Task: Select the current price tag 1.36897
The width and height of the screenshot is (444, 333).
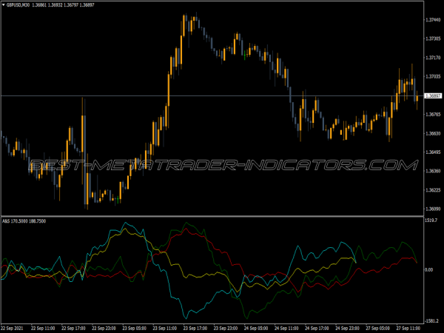Action: [x=433, y=96]
